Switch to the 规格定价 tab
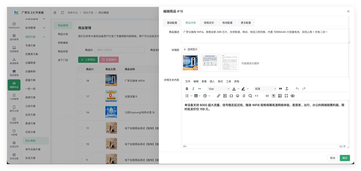 (209, 23)
